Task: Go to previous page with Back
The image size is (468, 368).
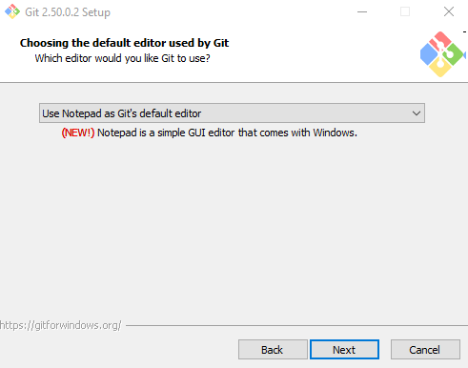Action: [273, 350]
